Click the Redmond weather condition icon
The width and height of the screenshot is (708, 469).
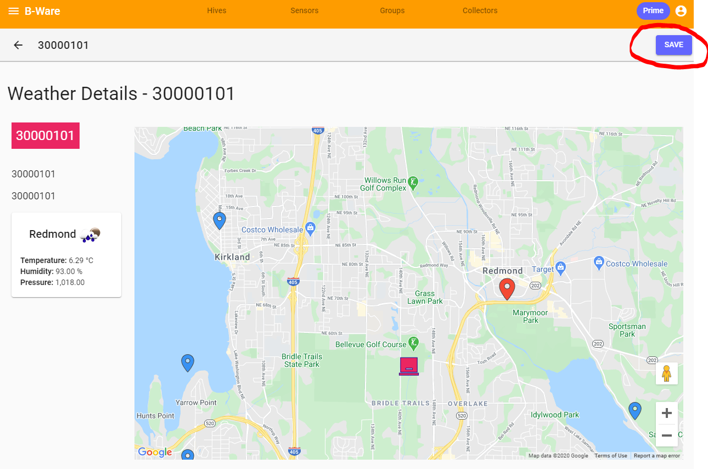click(x=90, y=235)
